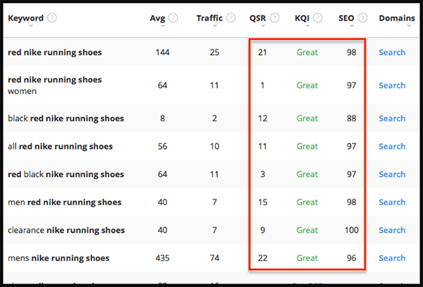The image size is (423, 287).
Task: Sort using arrow below Keyword header
Action: (x=31, y=26)
